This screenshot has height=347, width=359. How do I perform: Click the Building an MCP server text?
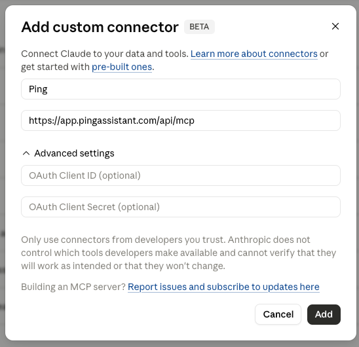73,287
